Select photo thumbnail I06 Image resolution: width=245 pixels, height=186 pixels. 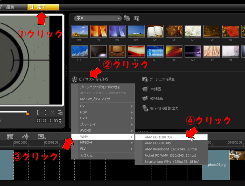[174, 31]
